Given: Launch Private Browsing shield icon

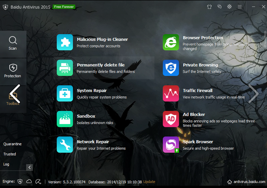Looking at the screenshot, I should click(171, 68).
